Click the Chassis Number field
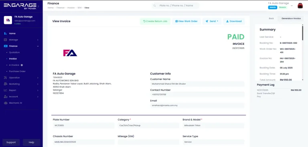Image resolution: width=308 pixels, height=147 pixels. [x=83, y=142]
